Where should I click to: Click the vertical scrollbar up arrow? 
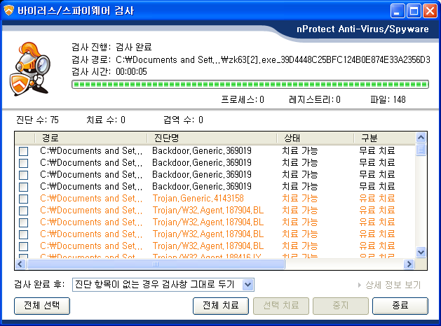(x=421, y=138)
